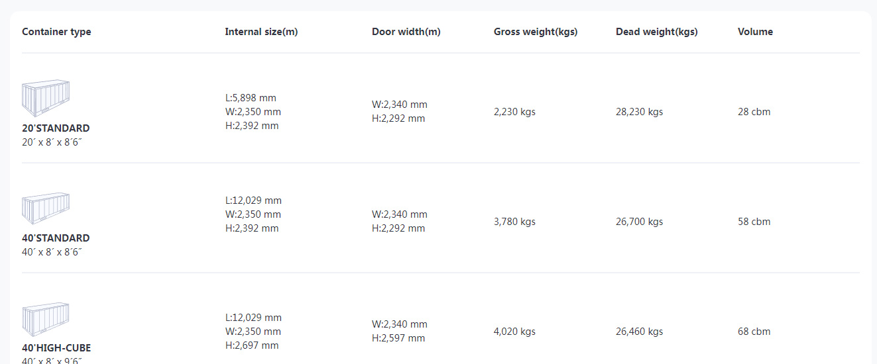Image resolution: width=877 pixels, height=364 pixels.
Task: Click the 40'HIGH-CUBE container icon
Action: coord(46,320)
